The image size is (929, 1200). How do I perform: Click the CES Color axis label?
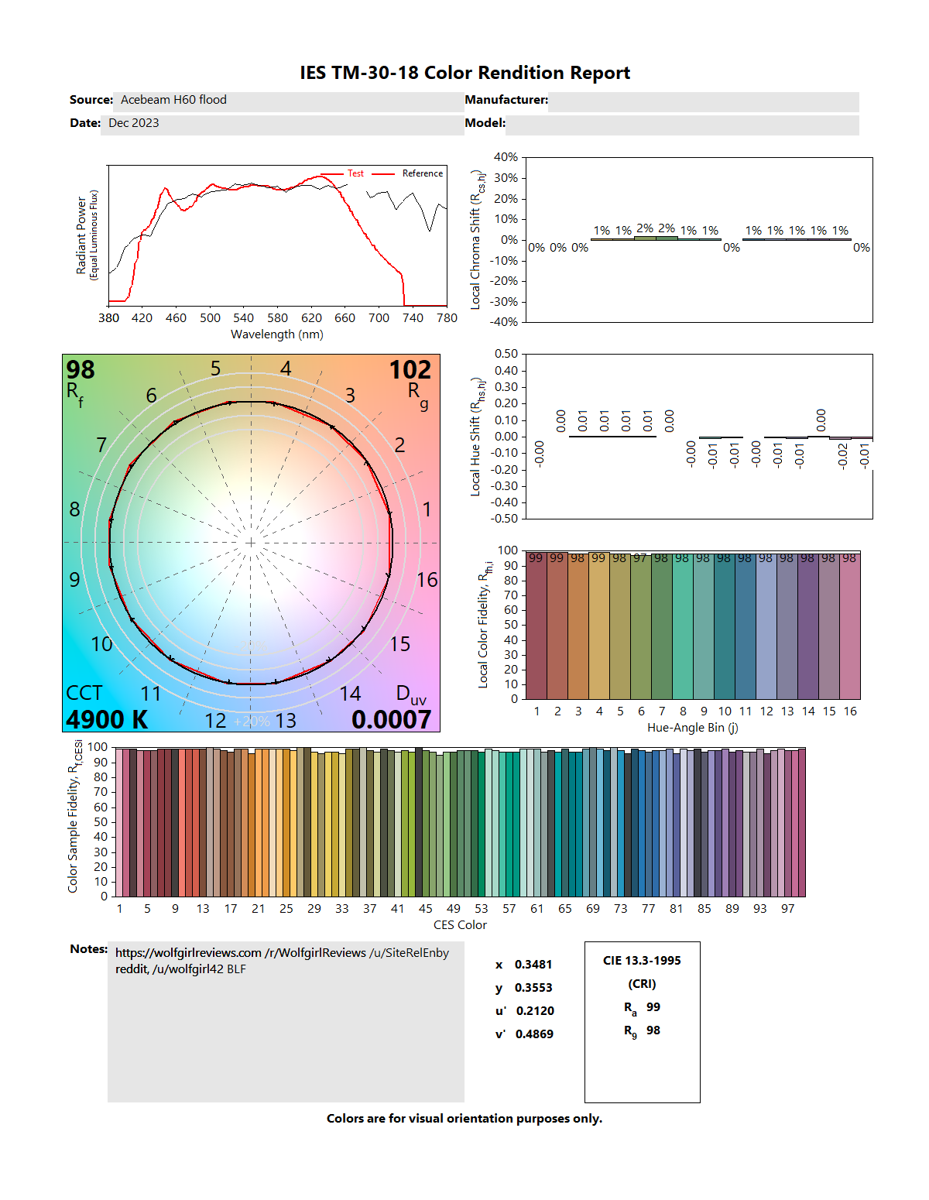click(460, 925)
